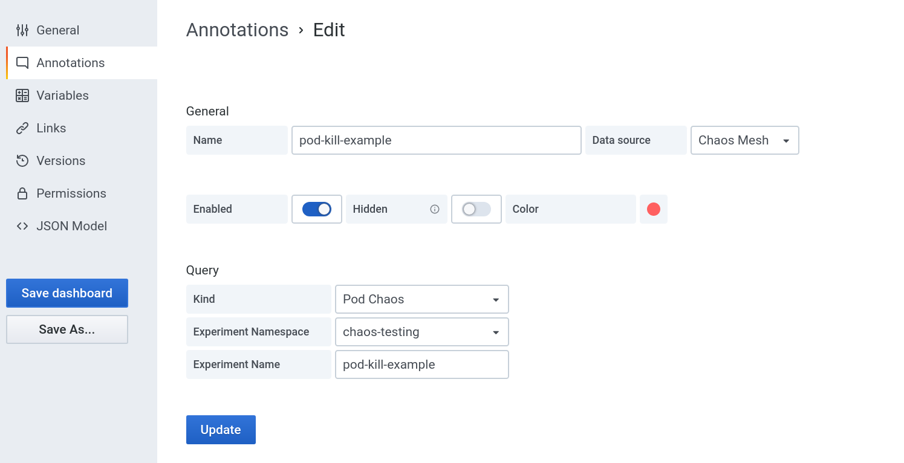Expand the Kind dropdown showing Pod Chaos
The height and width of the screenshot is (463, 904).
(x=422, y=299)
